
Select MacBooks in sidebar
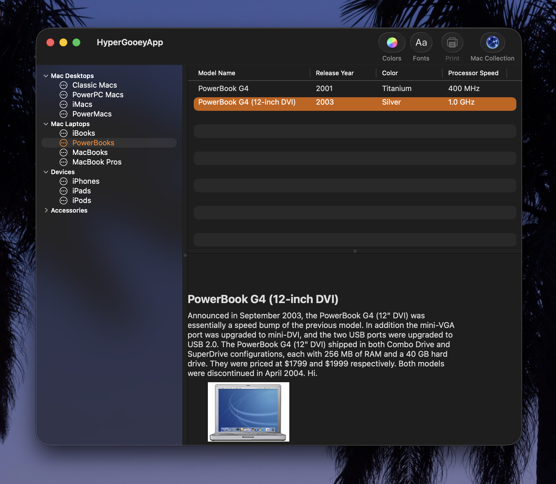coord(90,152)
